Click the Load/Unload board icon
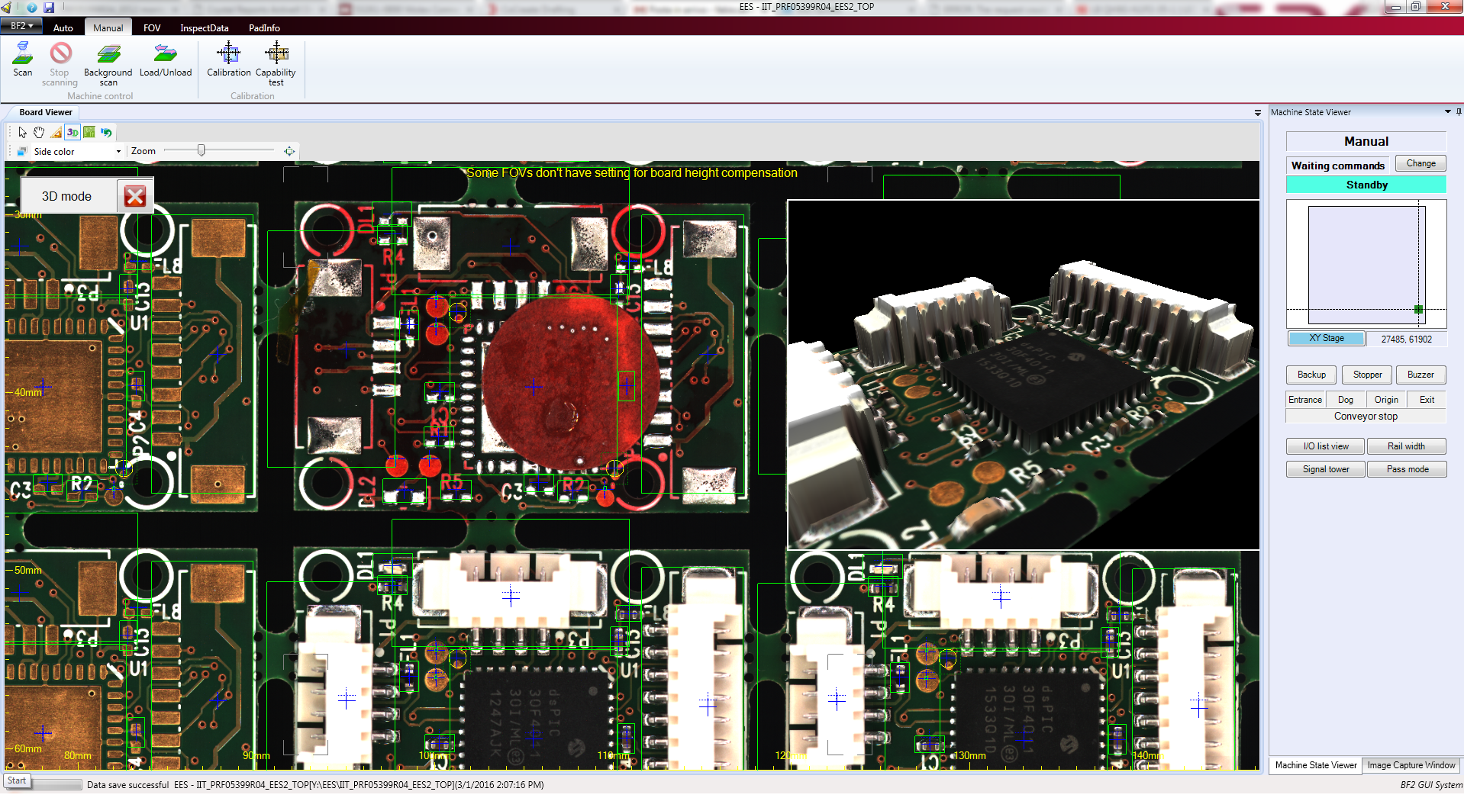This screenshot has height=798, width=1464. pos(166,53)
